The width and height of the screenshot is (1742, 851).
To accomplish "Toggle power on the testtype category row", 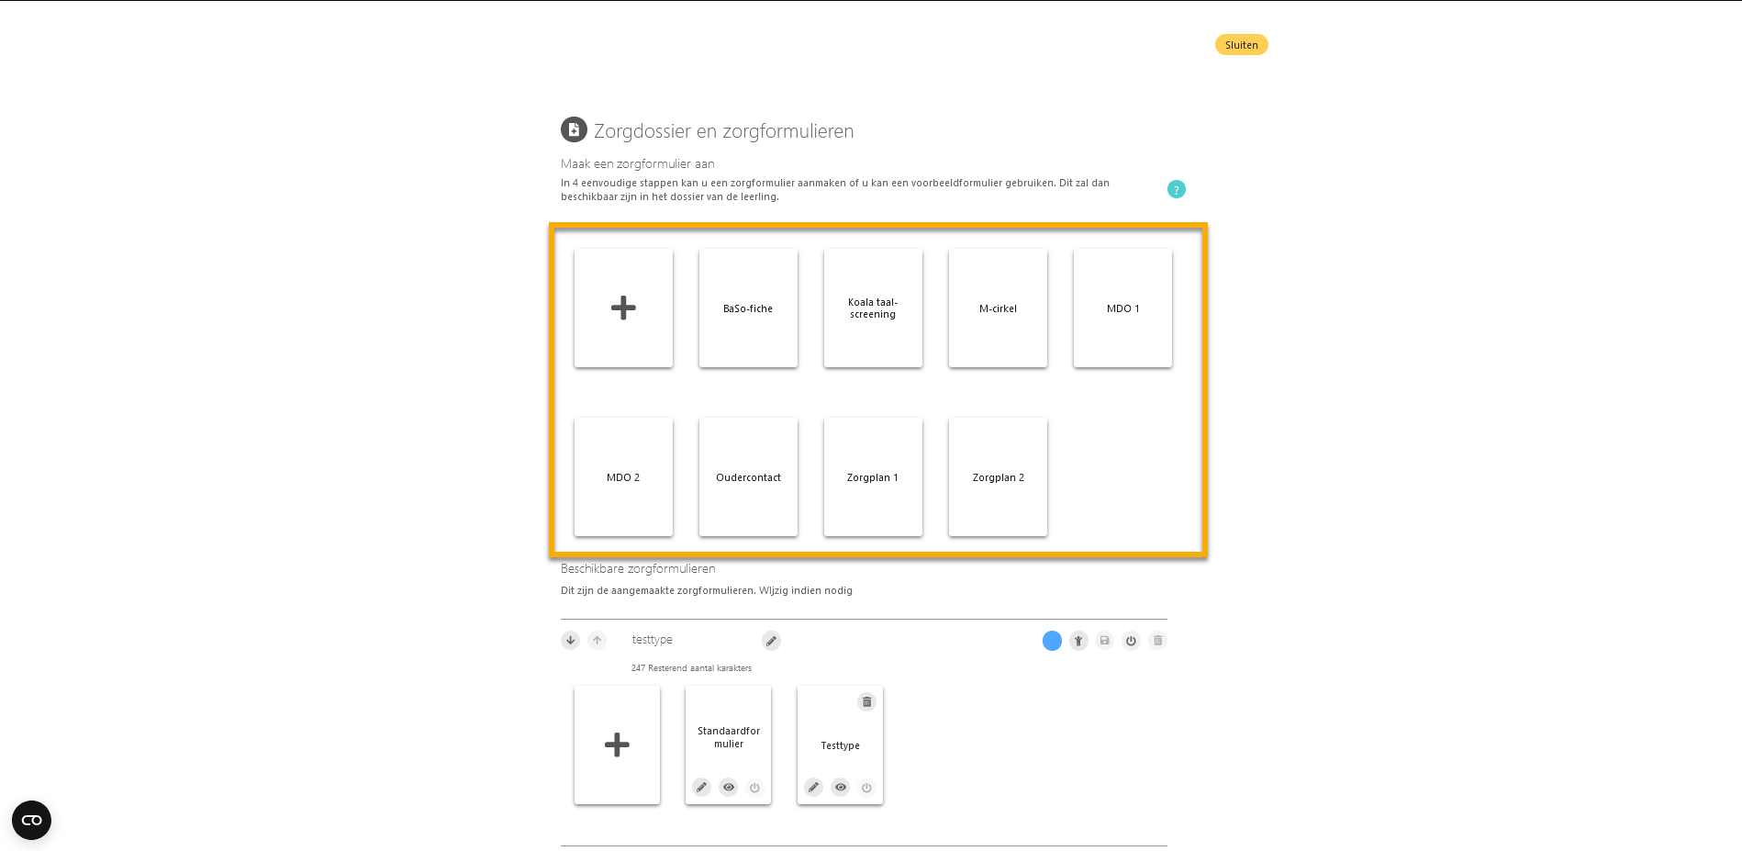I will 1131,641.
